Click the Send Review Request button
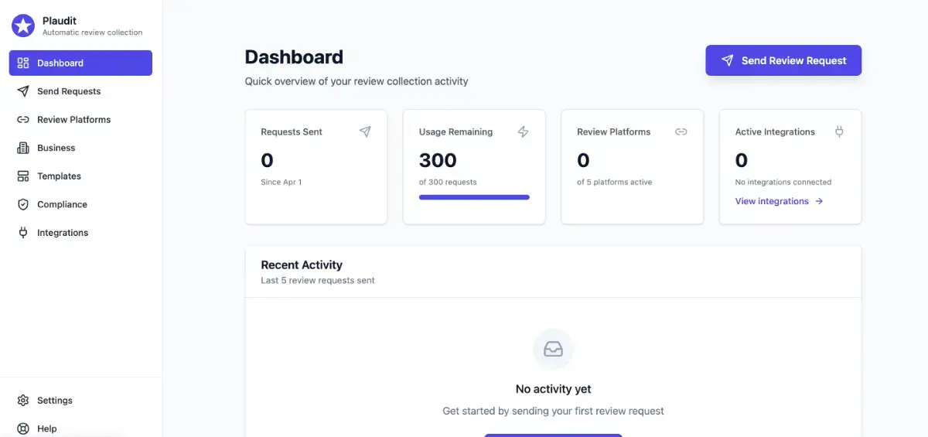The height and width of the screenshot is (437, 928). (x=783, y=60)
